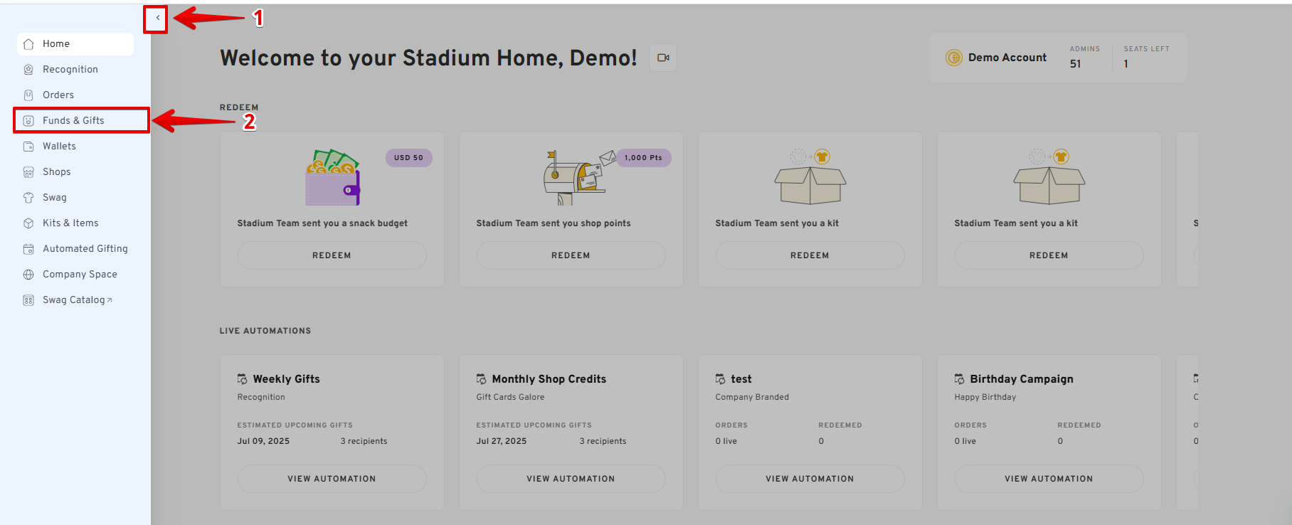The height and width of the screenshot is (525, 1292).
Task: Redeem the 1,000 Pts shop points
Action: tap(571, 255)
